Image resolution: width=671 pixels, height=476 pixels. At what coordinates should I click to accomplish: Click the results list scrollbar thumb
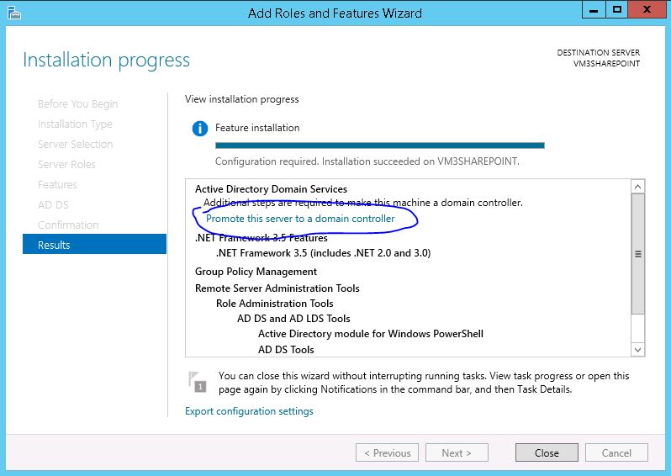(637, 254)
